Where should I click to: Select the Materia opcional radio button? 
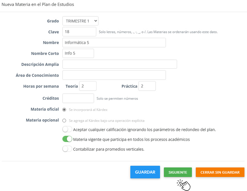pyautogui.click(x=64, y=120)
